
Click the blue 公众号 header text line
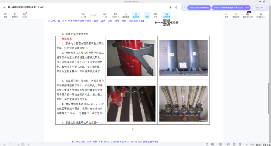96,21
